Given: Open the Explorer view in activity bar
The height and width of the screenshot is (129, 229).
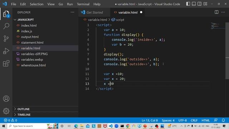Looking at the screenshot, I should coord(6,14).
